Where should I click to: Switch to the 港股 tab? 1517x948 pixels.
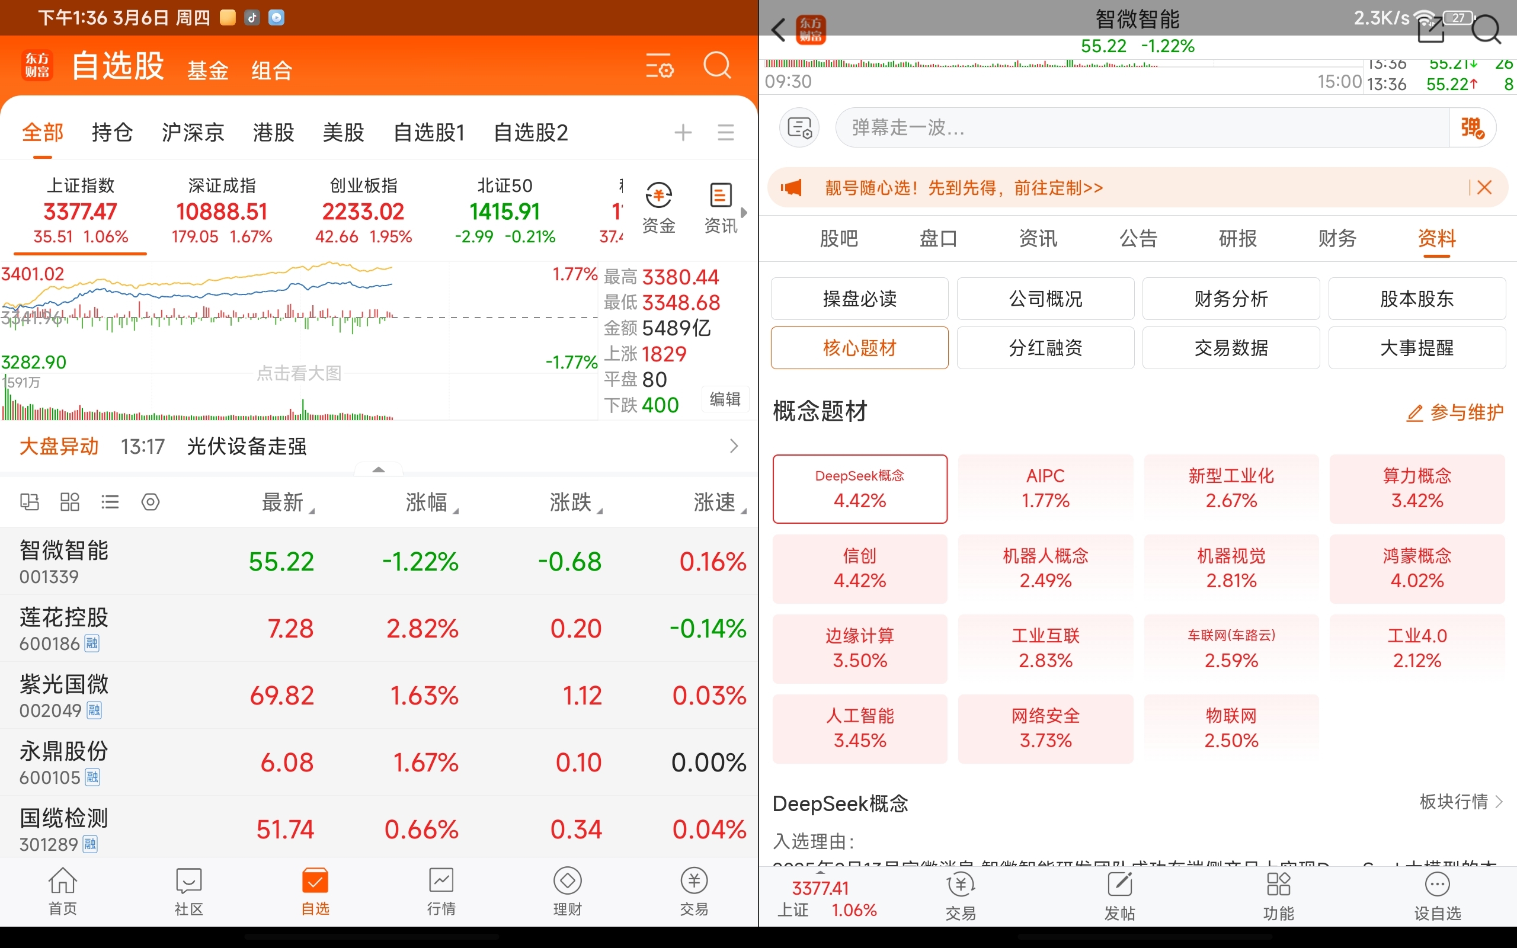273,132
